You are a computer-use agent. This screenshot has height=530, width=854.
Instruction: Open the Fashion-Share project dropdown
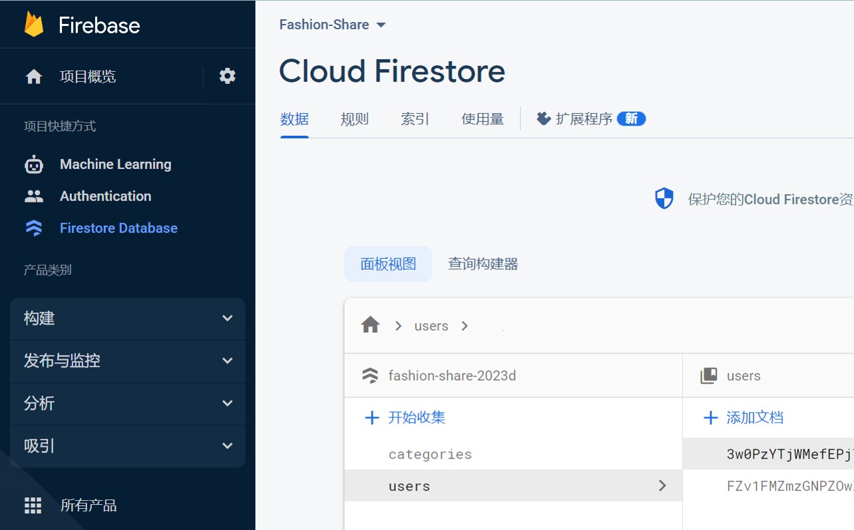click(332, 25)
